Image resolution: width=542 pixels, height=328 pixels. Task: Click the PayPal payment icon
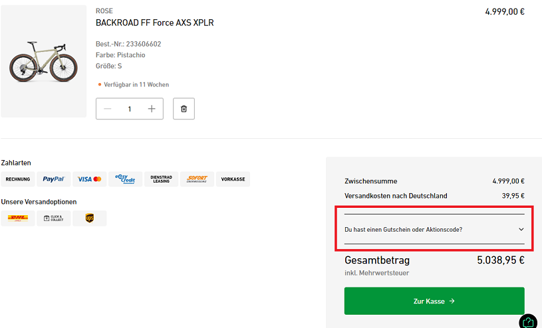coord(53,179)
